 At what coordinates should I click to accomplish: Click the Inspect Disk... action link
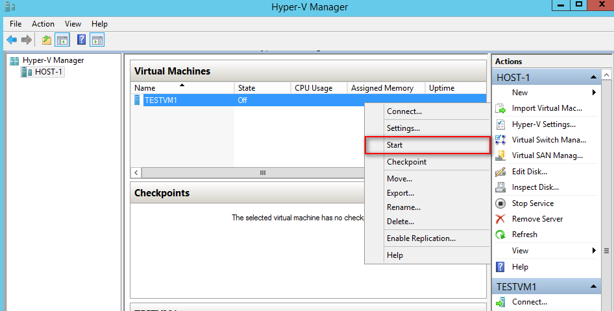point(535,187)
